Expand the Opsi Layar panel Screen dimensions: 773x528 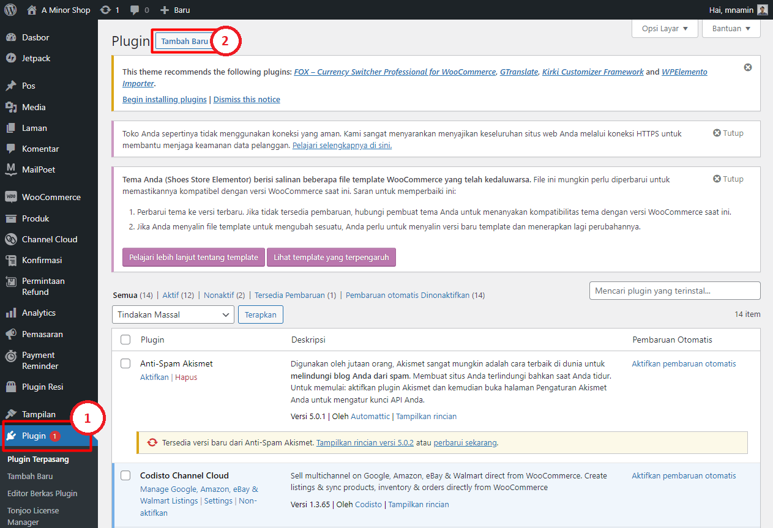click(665, 28)
